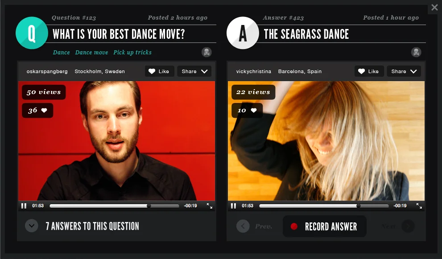Open fullscreen for the answer video

point(419,206)
